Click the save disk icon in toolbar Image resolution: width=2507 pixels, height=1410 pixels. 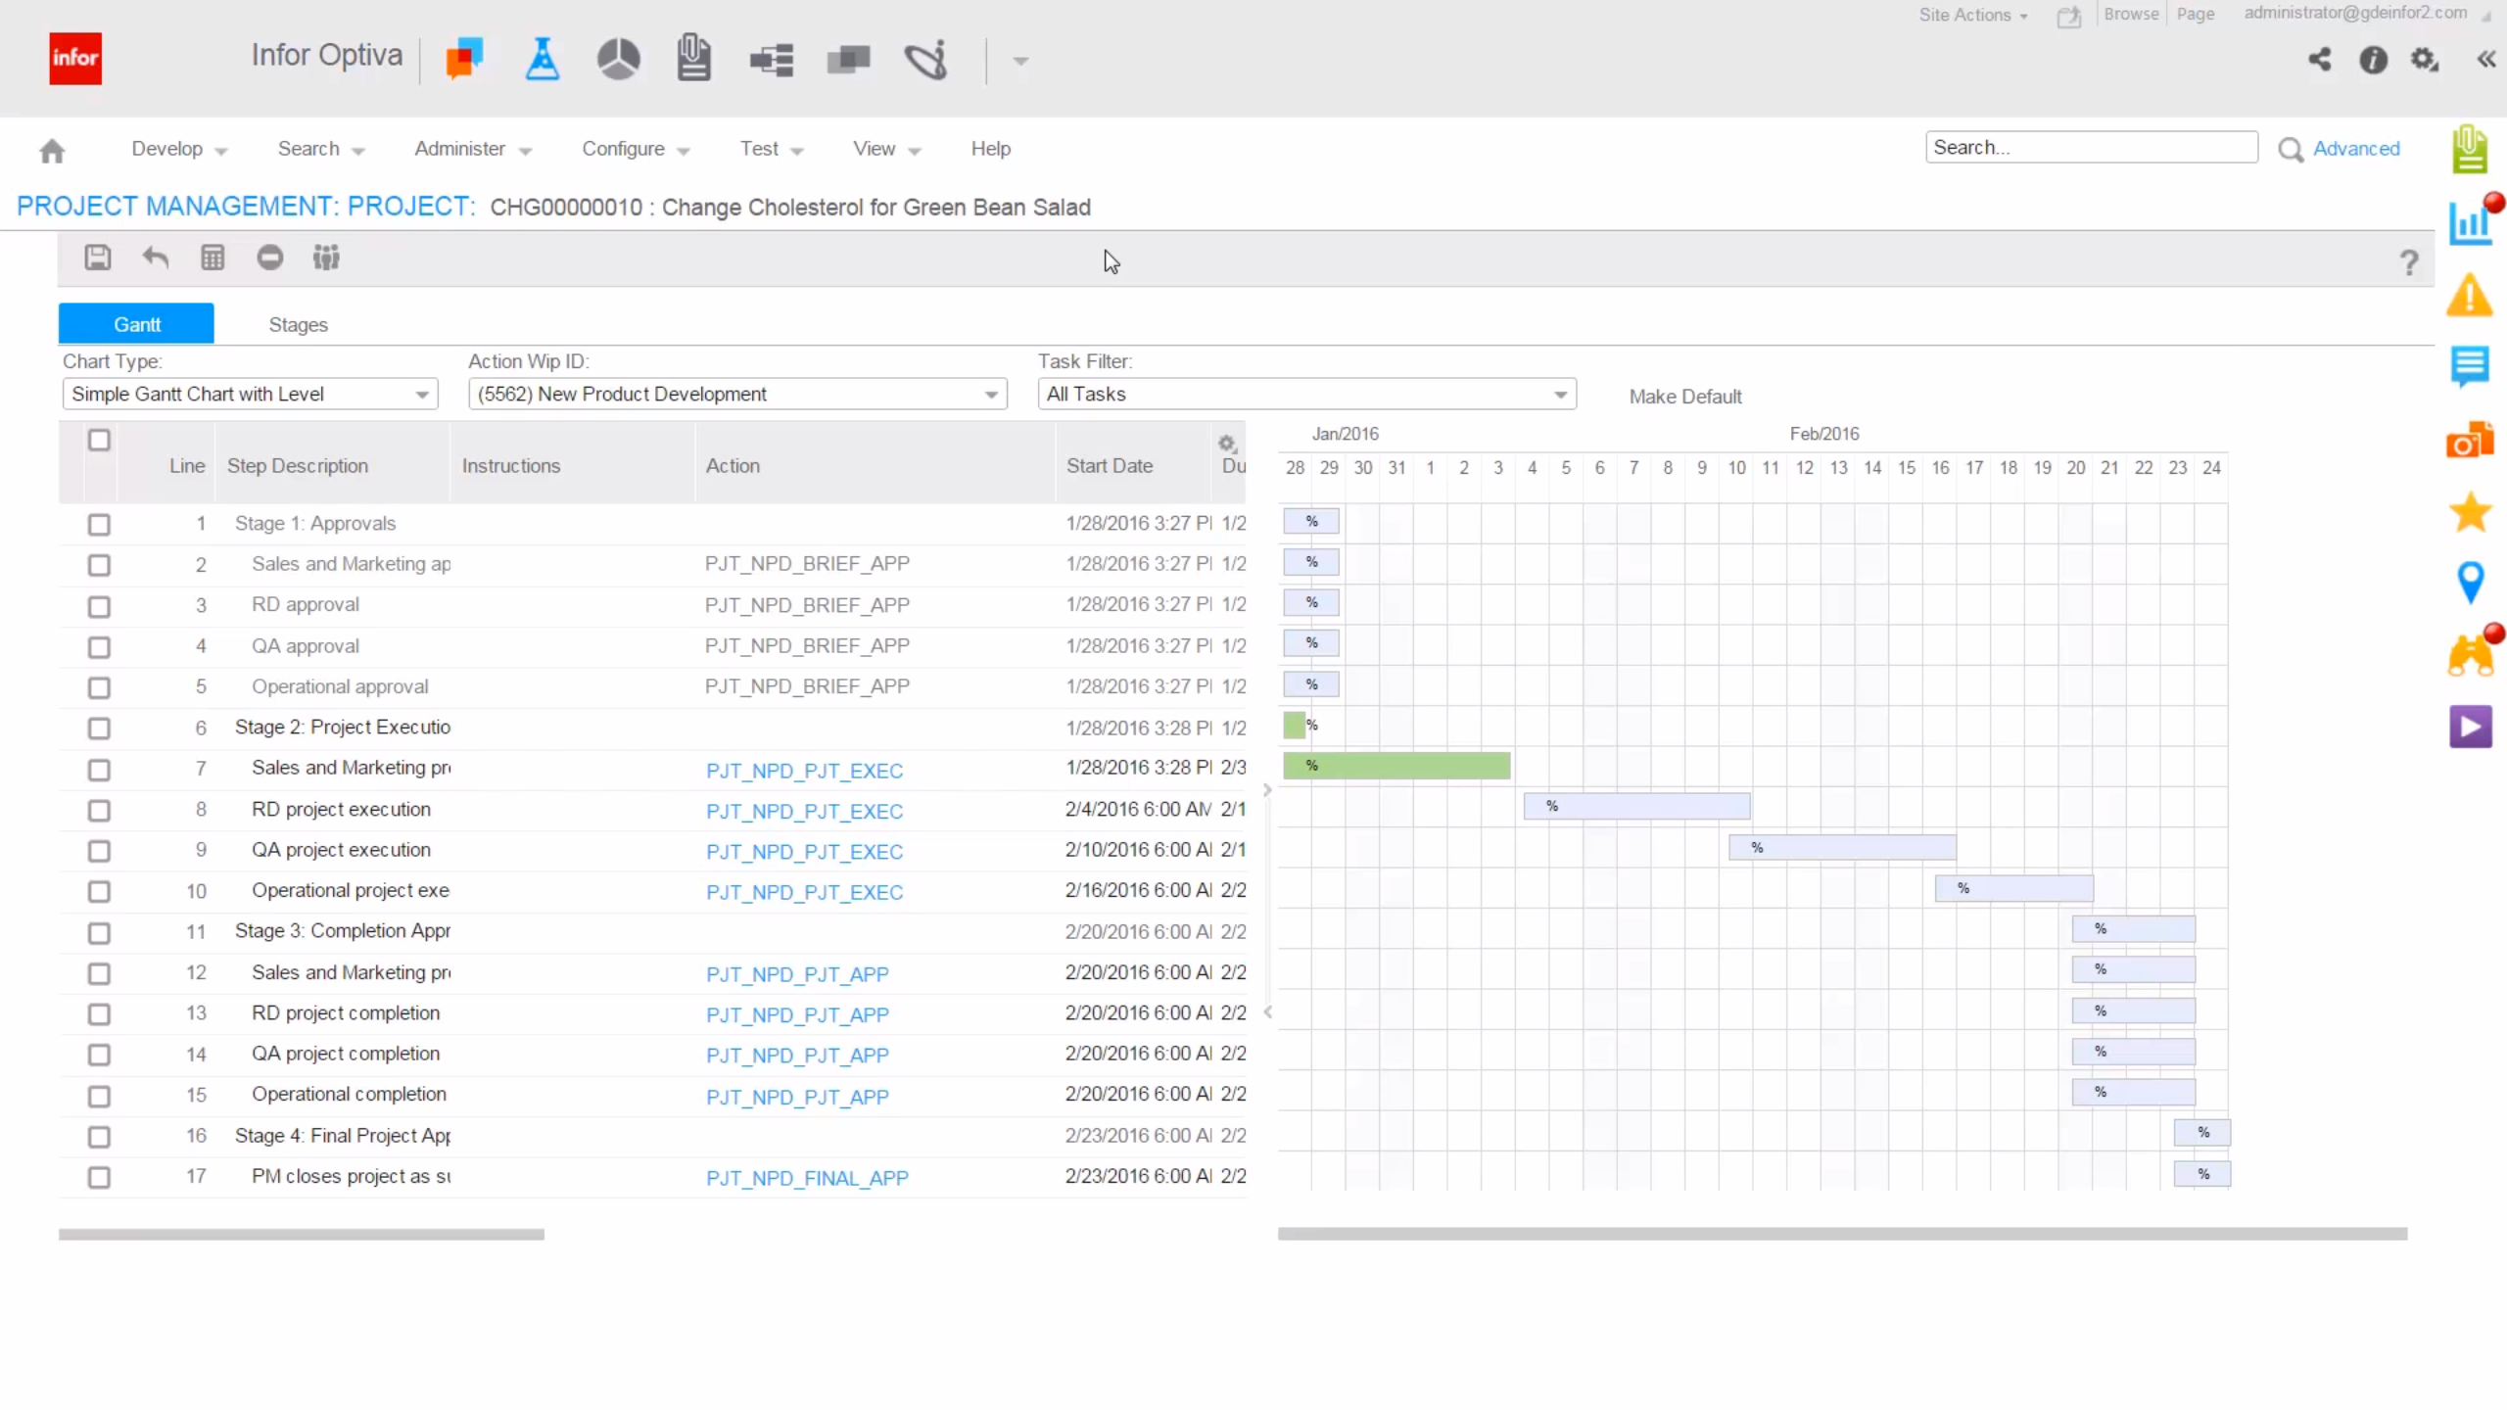(x=97, y=258)
